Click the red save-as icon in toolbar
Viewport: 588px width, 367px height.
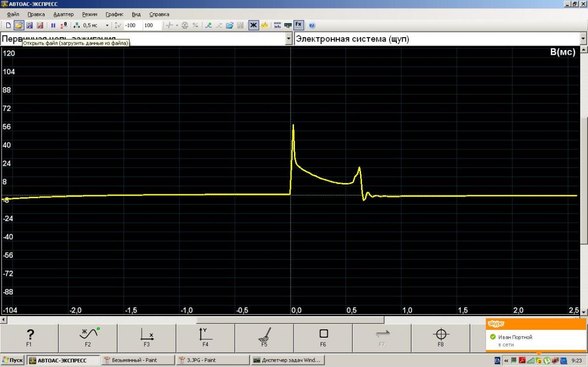[40, 25]
